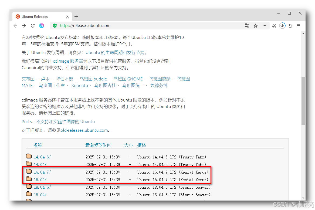The width and height of the screenshot is (315, 210).
Task: Open the old-releases.ubuntu.com link
Action: [x=84, y=130]
